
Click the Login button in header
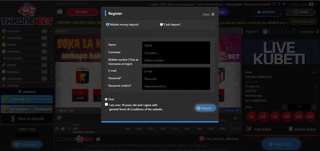tap(300, 12)
